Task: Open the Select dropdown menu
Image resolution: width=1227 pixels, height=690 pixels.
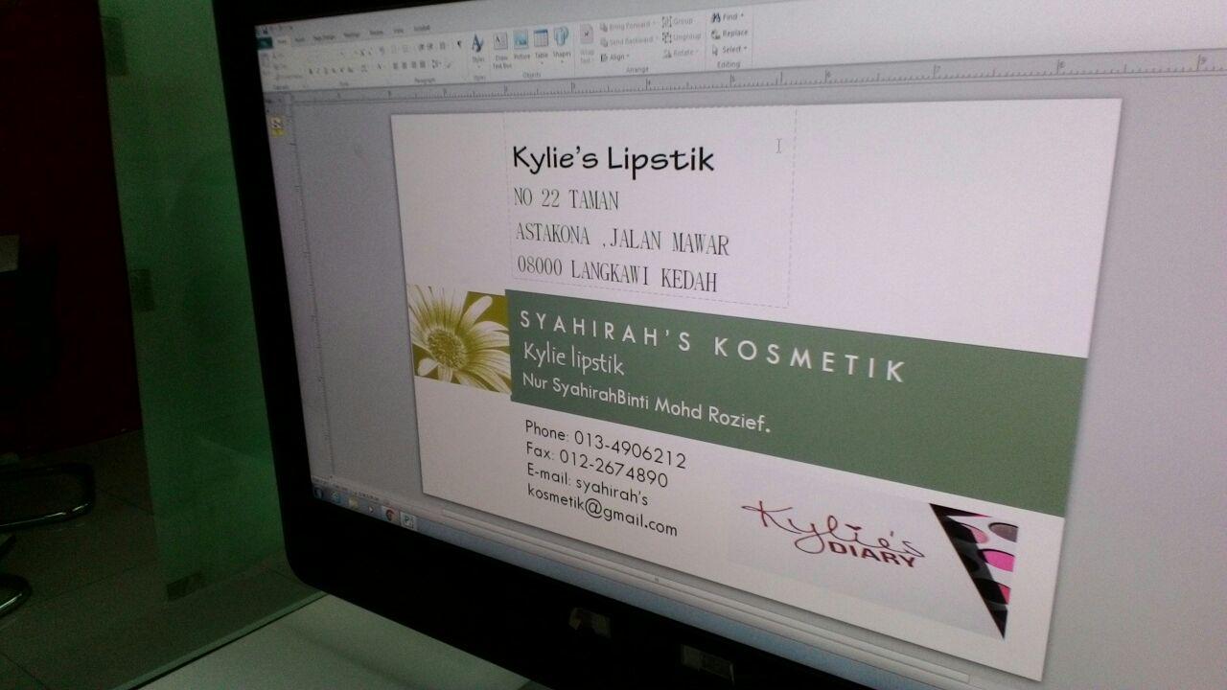Action: 729,49
